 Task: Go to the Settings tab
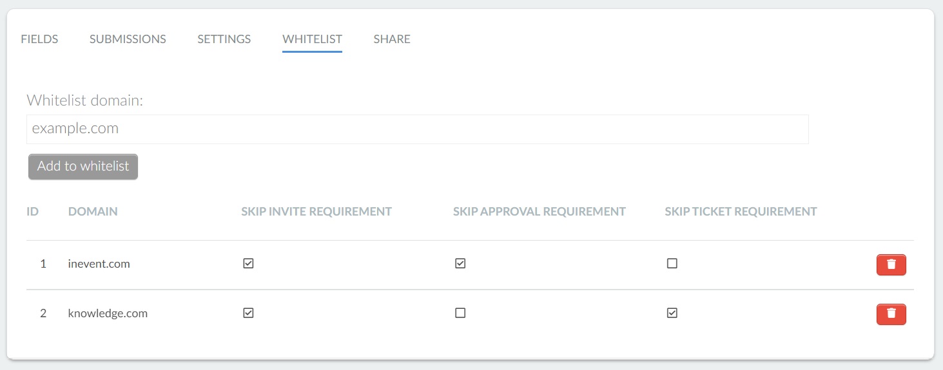click(224, 39)
